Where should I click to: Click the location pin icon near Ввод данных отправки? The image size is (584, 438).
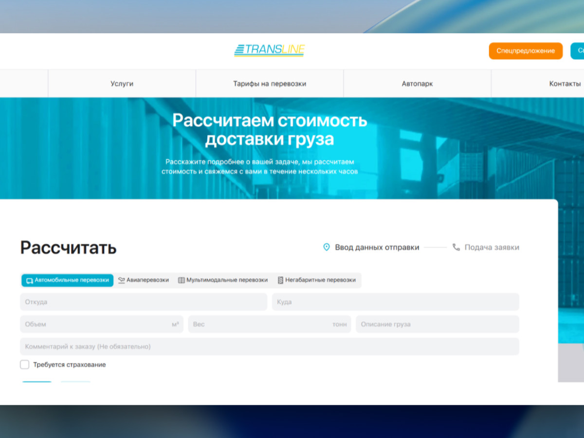pyautogui.click(x=327, y=247)
